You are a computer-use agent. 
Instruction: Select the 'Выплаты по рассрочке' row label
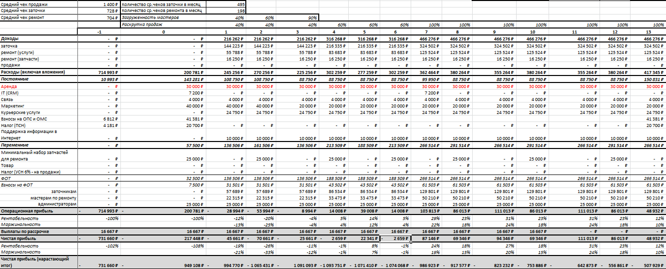(39, 231)
